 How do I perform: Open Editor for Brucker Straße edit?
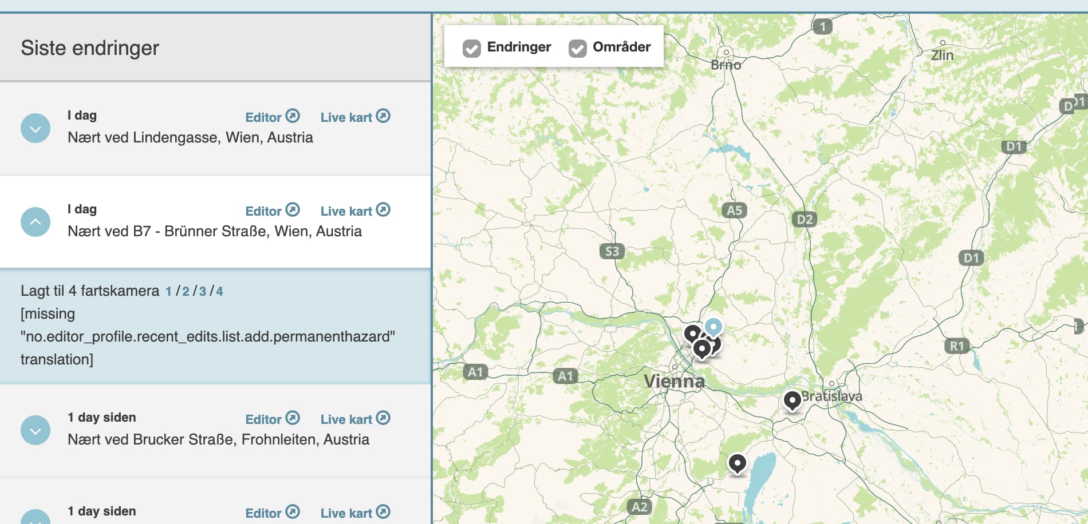pos(272,419)
